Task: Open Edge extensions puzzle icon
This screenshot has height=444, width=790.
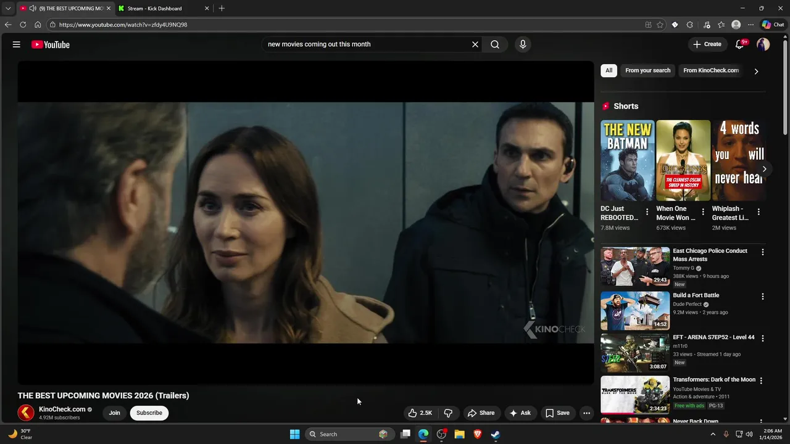Action: (689, 25)
